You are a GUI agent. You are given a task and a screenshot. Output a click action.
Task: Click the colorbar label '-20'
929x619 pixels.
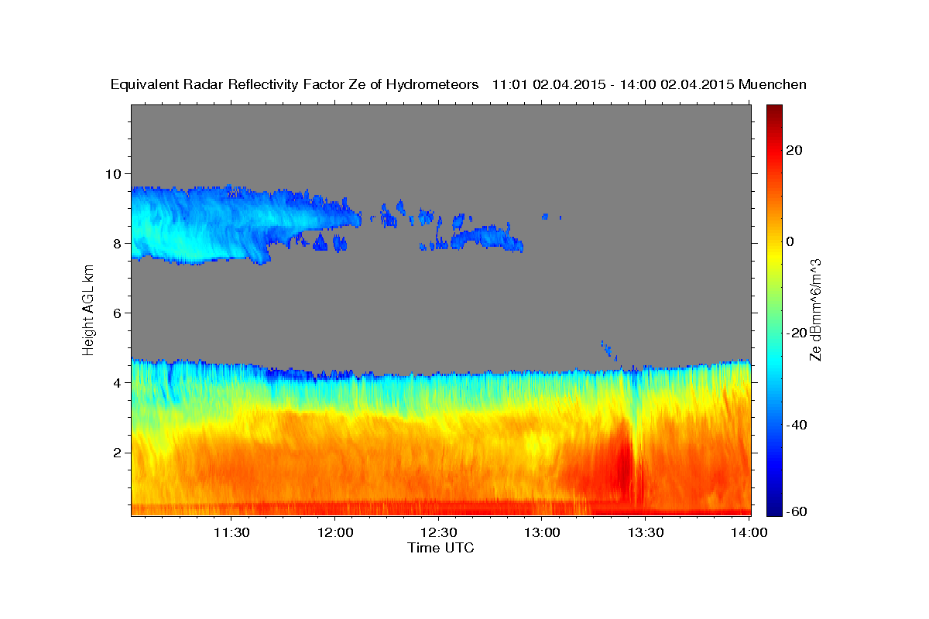click(x=797, y=333)
